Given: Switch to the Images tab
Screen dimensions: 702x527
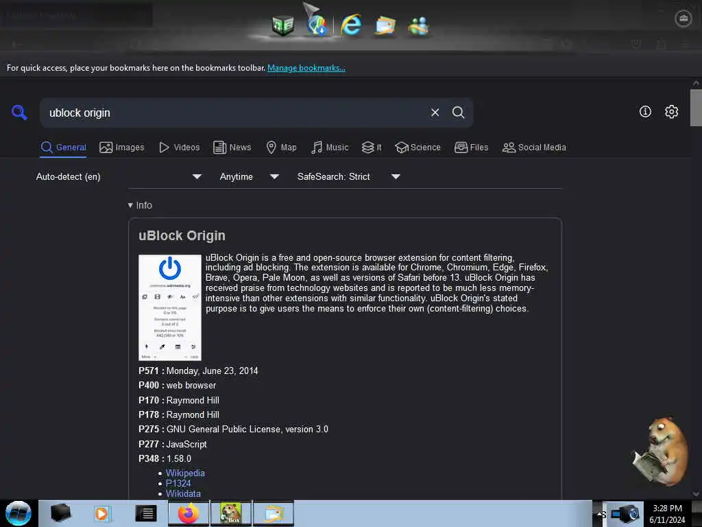Looking at the screenshot, I should (122, 148).
